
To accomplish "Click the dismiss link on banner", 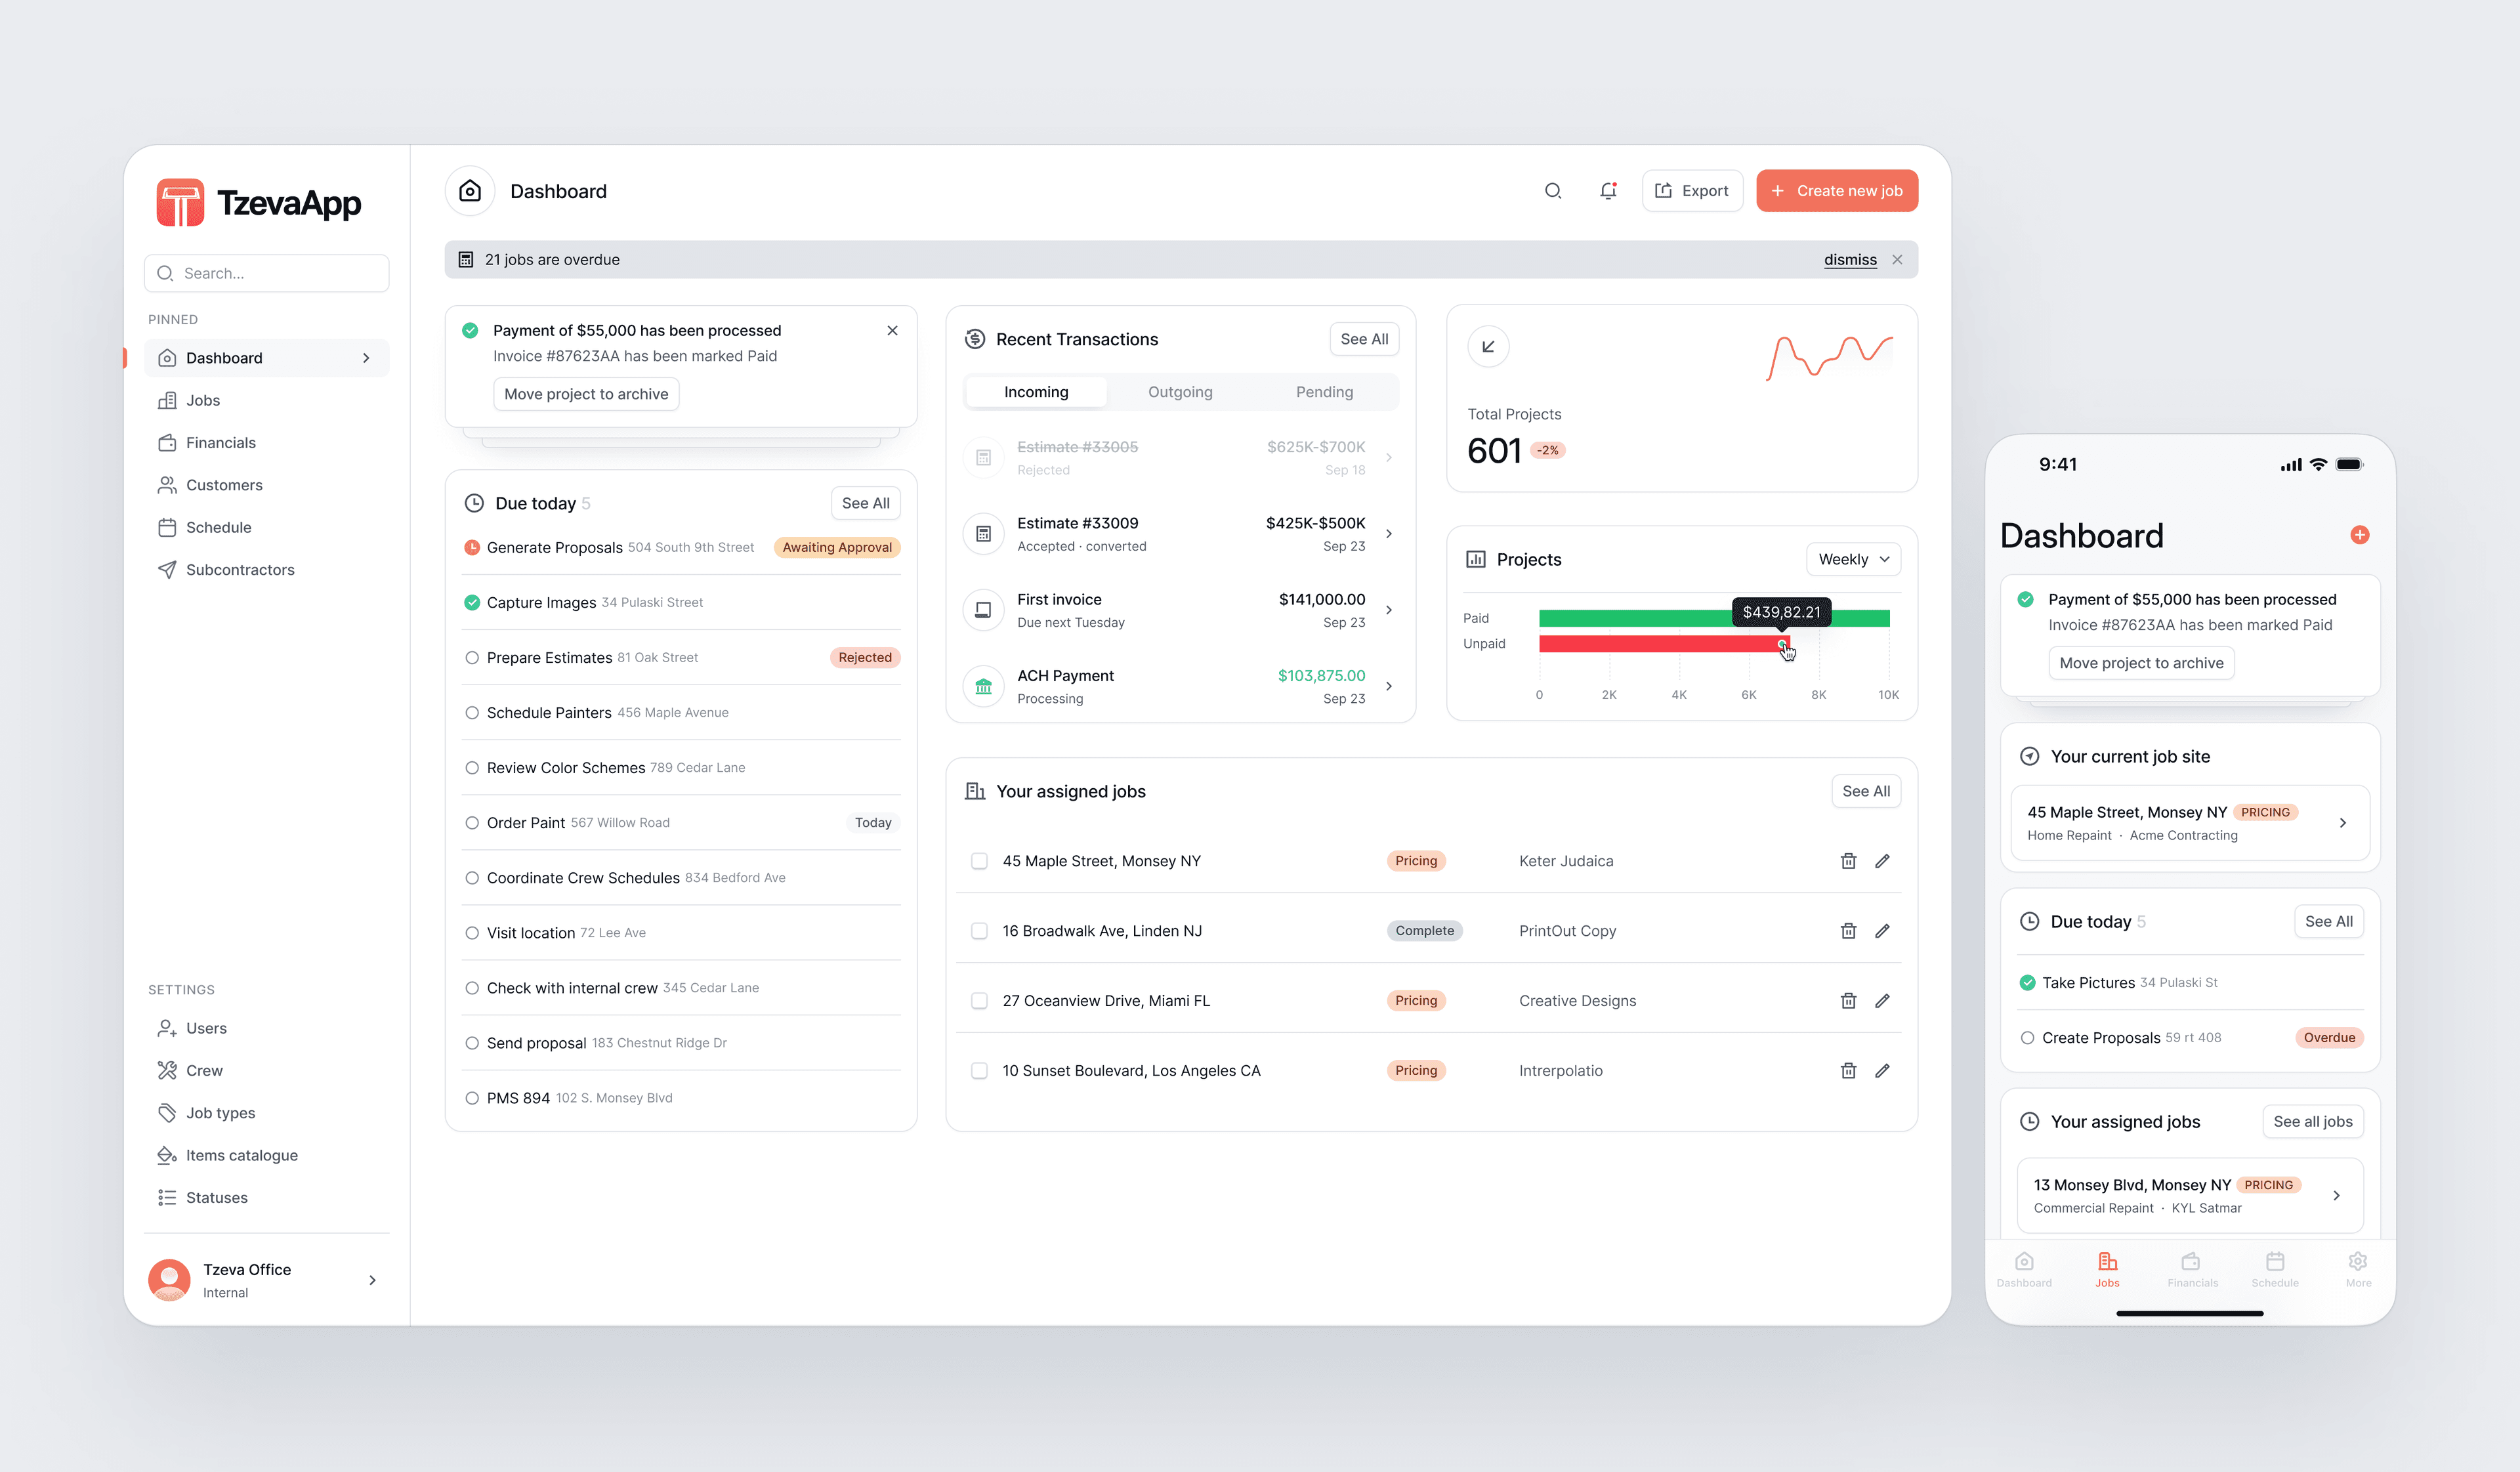I will coord(1850,260).
